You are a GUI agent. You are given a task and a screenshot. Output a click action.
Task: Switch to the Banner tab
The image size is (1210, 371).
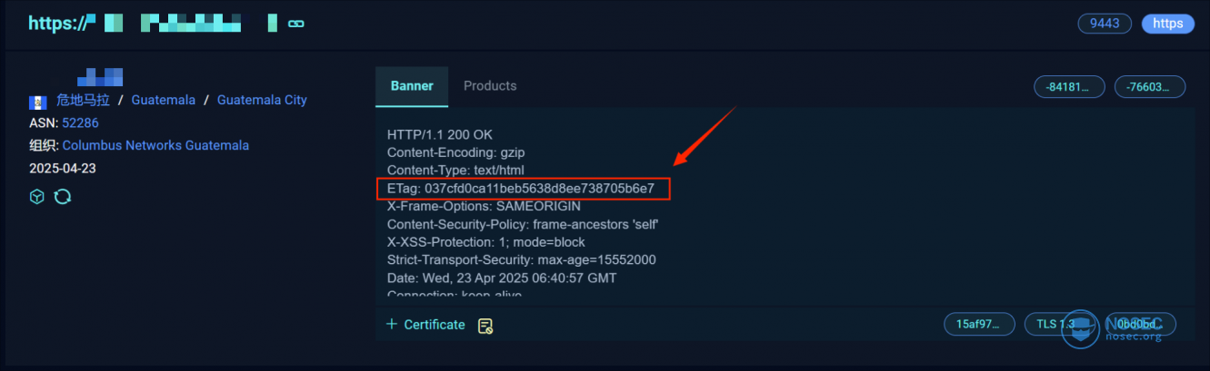[x=412, y=86]
